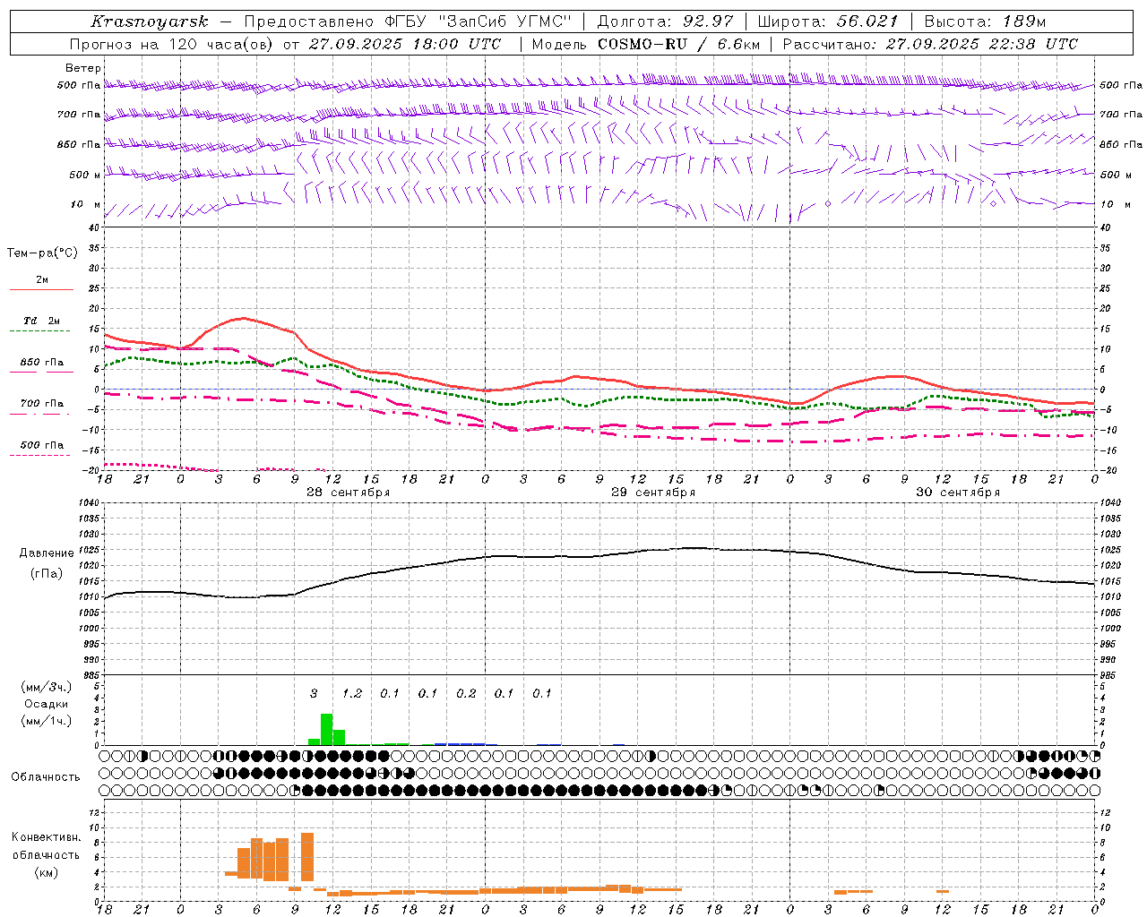Click the '1.2' precipitation amount value
This screenshot has height=917, width=1147.
pyautogui.click(x=352, y=693)
